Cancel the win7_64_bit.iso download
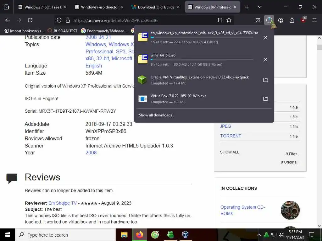Screen dimensions: 322x241 265,60
